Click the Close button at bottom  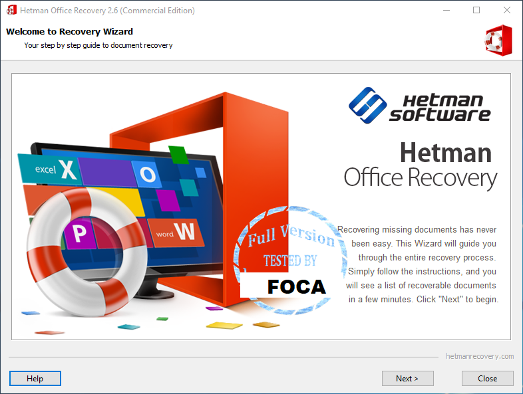487,378
